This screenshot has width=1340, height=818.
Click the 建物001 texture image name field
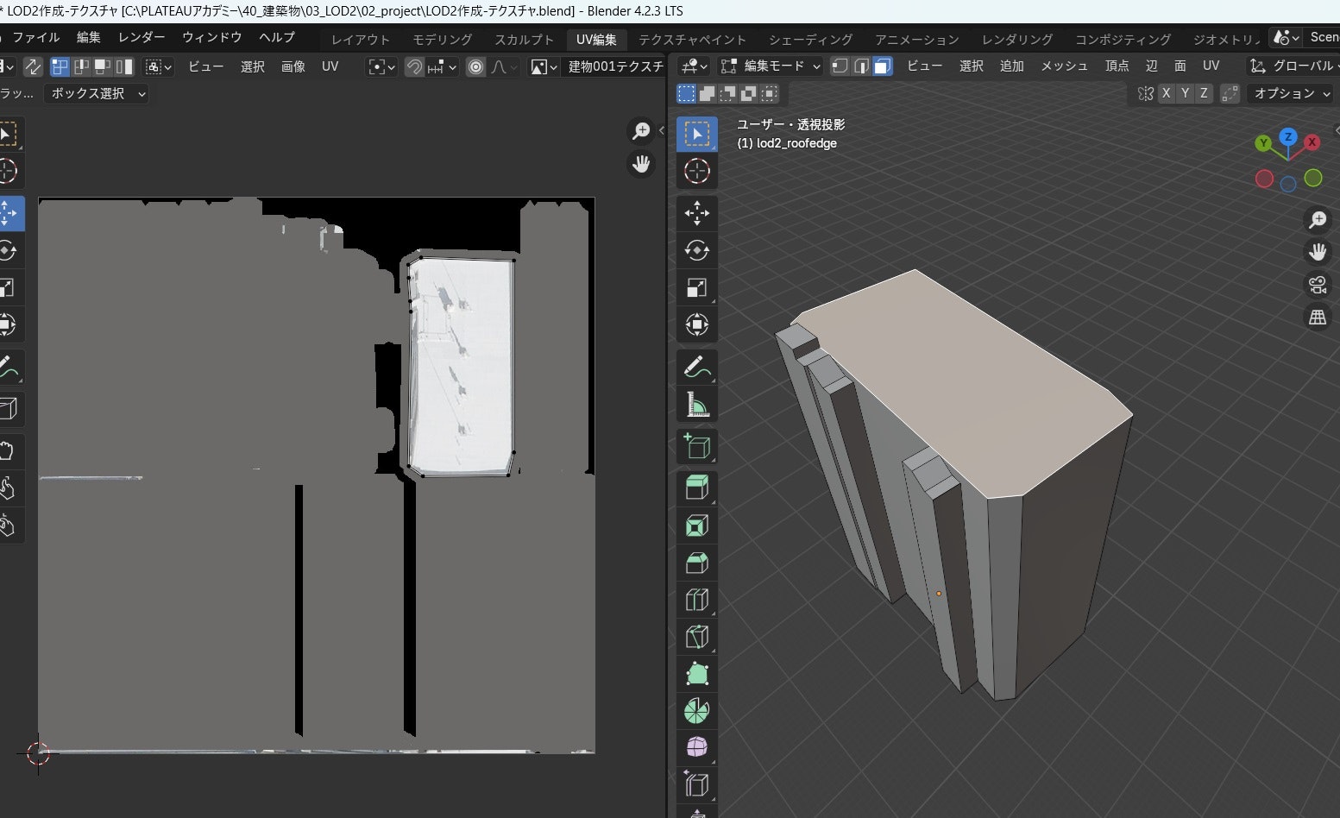point(615,66)
